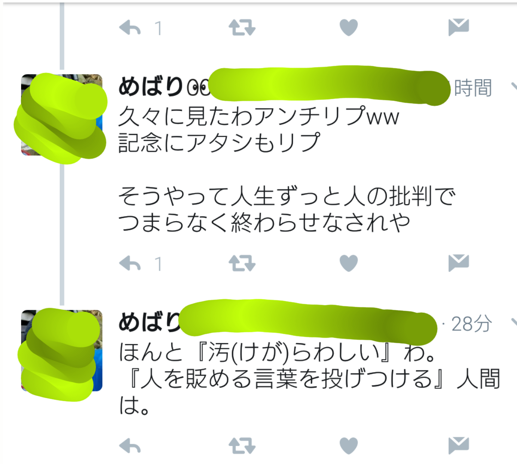
Task: Open the tweet text ほんと『汚(けが)らわしい』わ
Action: click(278, 353)
